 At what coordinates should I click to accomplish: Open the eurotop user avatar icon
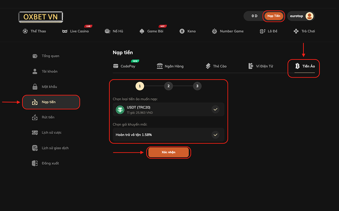[x=309, y=16]
